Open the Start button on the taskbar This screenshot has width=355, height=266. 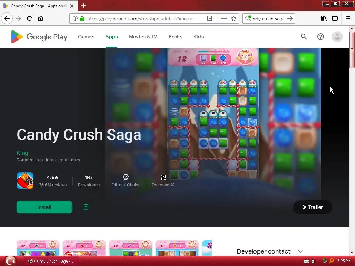10,261
